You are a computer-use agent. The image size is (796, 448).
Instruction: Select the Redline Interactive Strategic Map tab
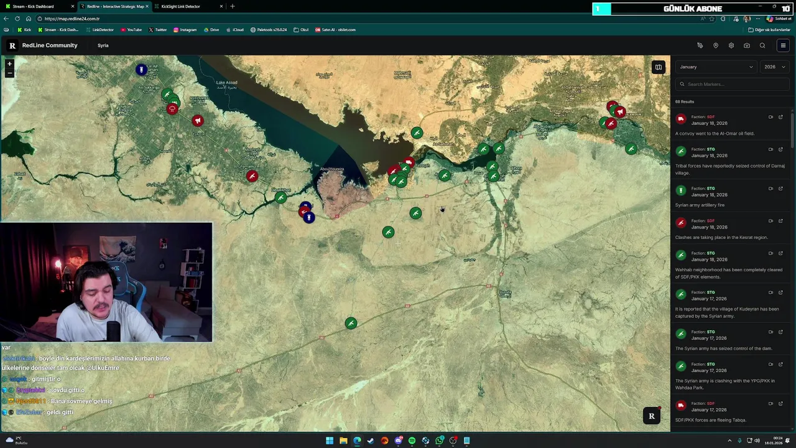[x=114, y=6]
